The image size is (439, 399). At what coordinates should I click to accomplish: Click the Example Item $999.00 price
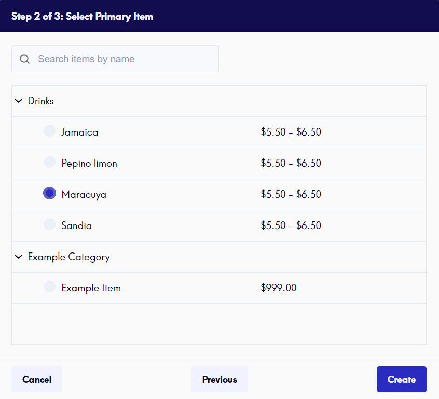point(279,288)
